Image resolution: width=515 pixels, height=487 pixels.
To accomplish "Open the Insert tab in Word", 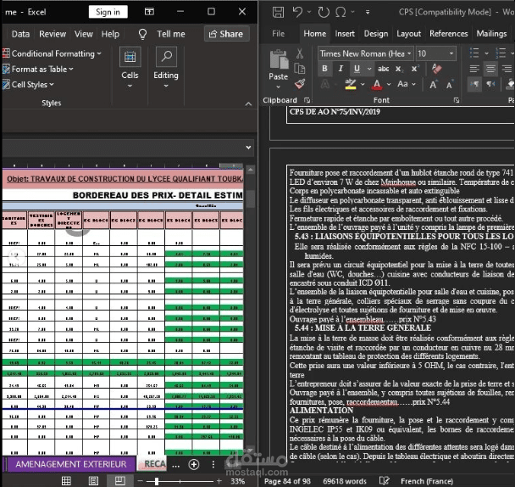I will [x=345, y=34].
